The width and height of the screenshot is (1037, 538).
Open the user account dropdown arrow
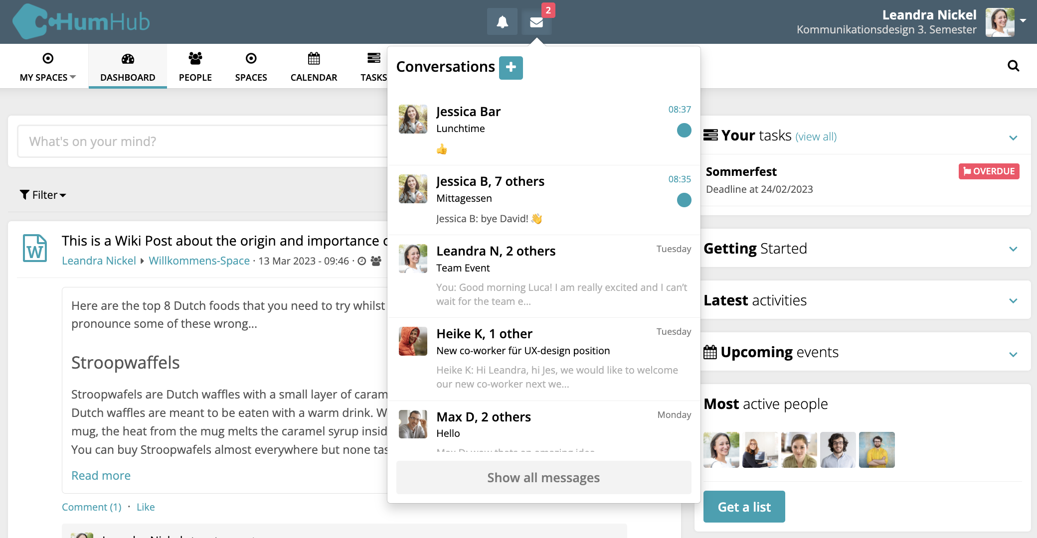pos(1023,21)
